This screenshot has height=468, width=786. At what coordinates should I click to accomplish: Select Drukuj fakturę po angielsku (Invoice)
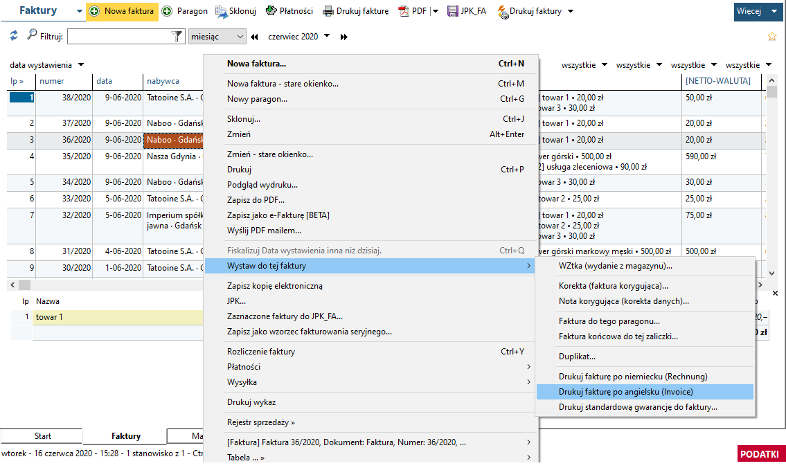pyautogui.click(x=645, y=392)
